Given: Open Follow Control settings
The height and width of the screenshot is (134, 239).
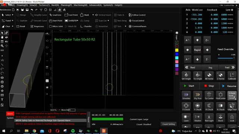Looking at the screenshot, I should pyautogui.click(x=137, y=15).
